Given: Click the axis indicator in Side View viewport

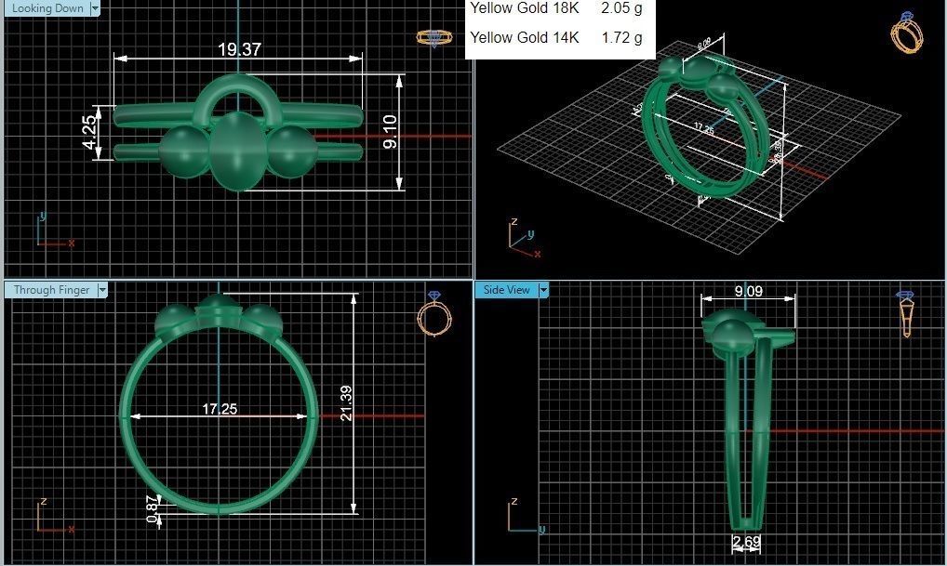Looking at the screenshot, I should point(527,517).
